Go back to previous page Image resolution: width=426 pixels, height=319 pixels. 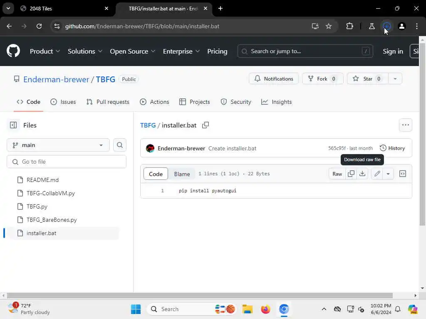[9, 26]
